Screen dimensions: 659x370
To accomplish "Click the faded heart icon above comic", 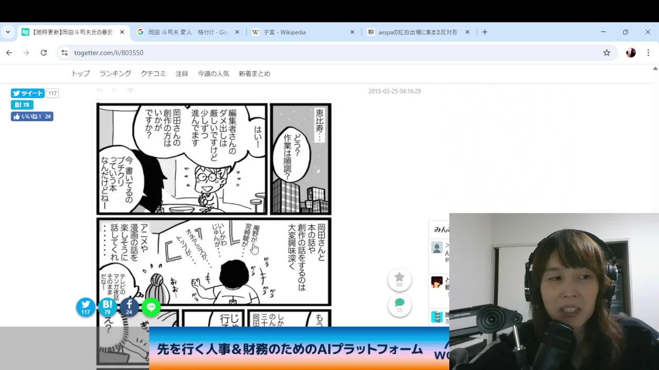I will coord(130,90).
